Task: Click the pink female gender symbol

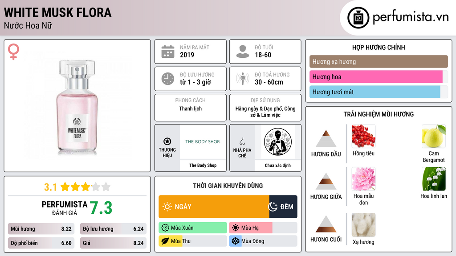Action: pos(13,52)
